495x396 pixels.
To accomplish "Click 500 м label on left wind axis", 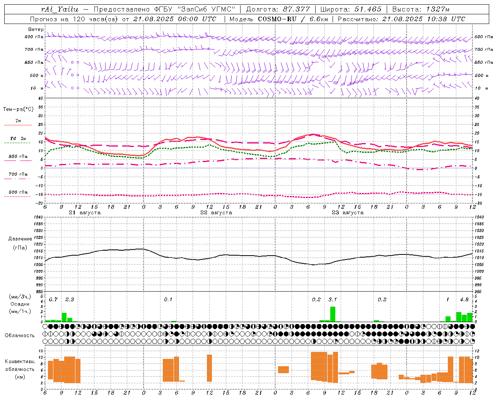I will point(37,75).
